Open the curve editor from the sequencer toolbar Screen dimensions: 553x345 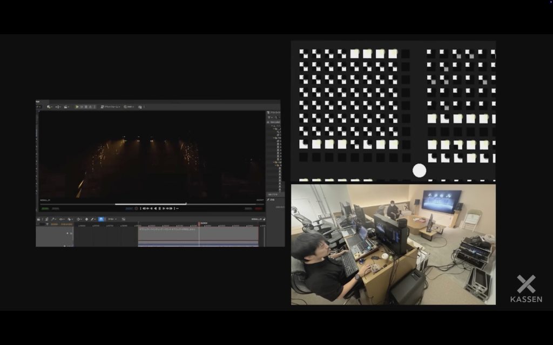(x=124, y=219)
